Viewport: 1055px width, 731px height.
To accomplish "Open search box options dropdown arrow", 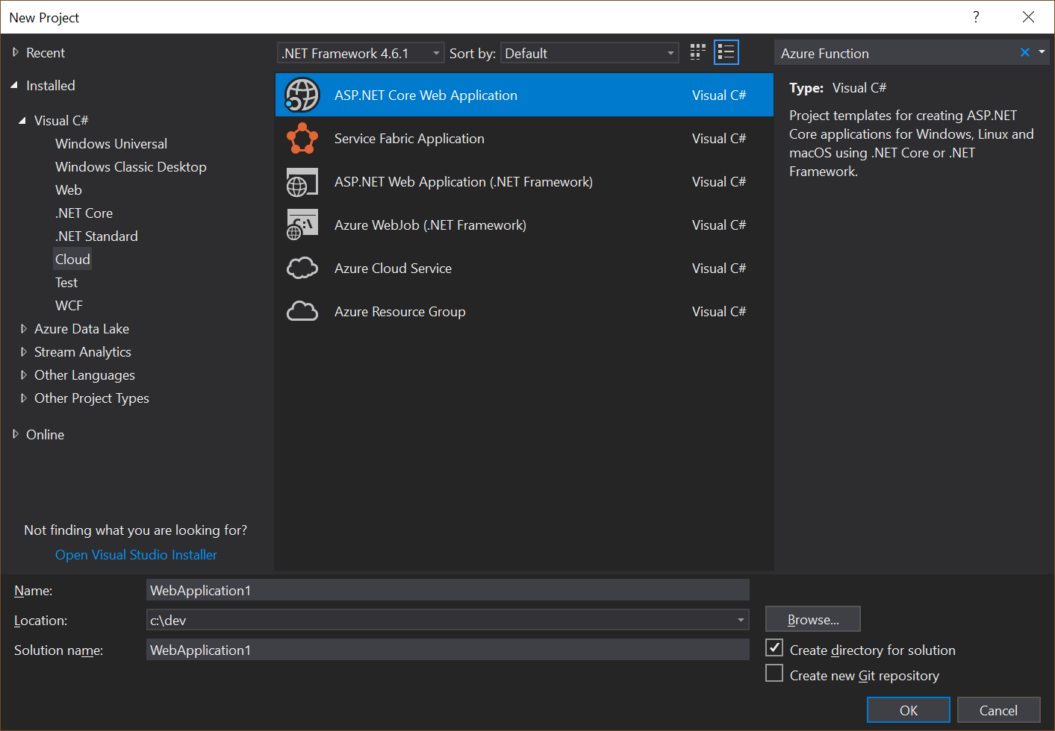I will coord(1042,52).
